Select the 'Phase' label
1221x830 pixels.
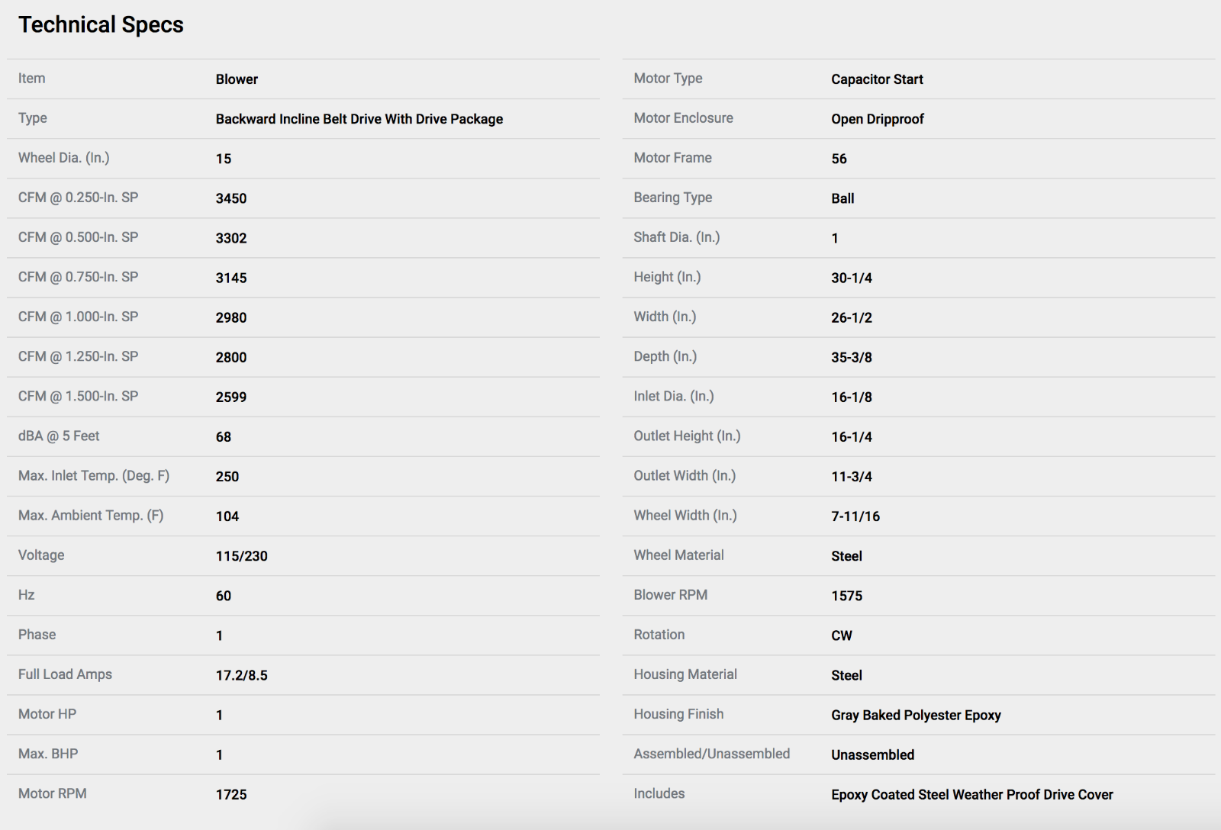37,635
